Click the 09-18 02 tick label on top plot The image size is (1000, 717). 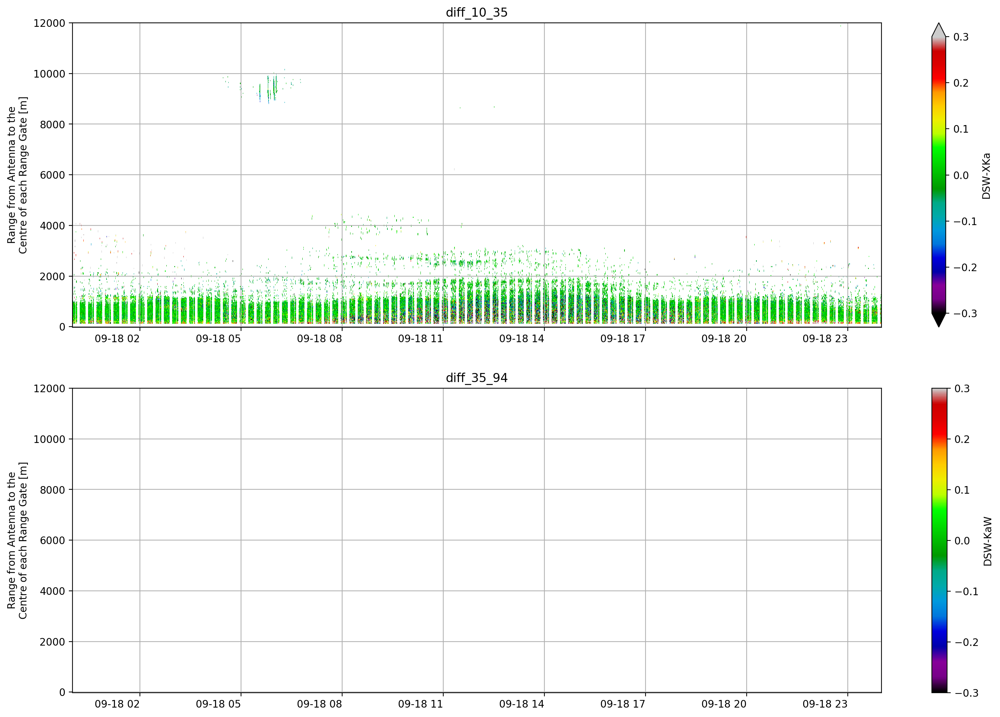[117, 339]
